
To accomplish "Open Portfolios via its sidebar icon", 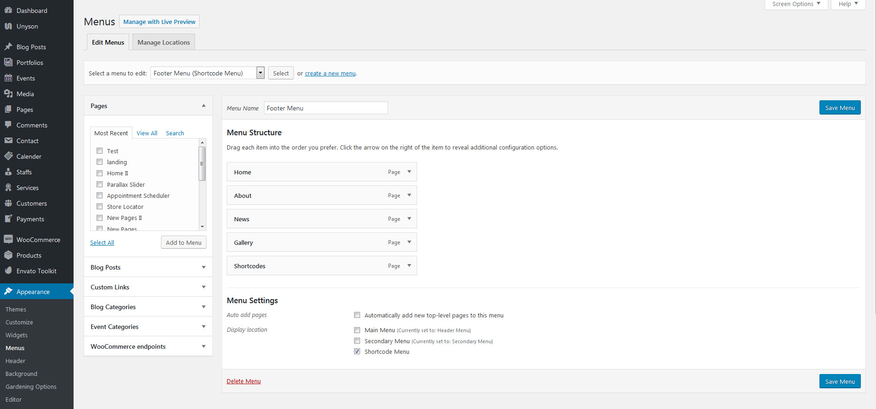I will (8, 62).
